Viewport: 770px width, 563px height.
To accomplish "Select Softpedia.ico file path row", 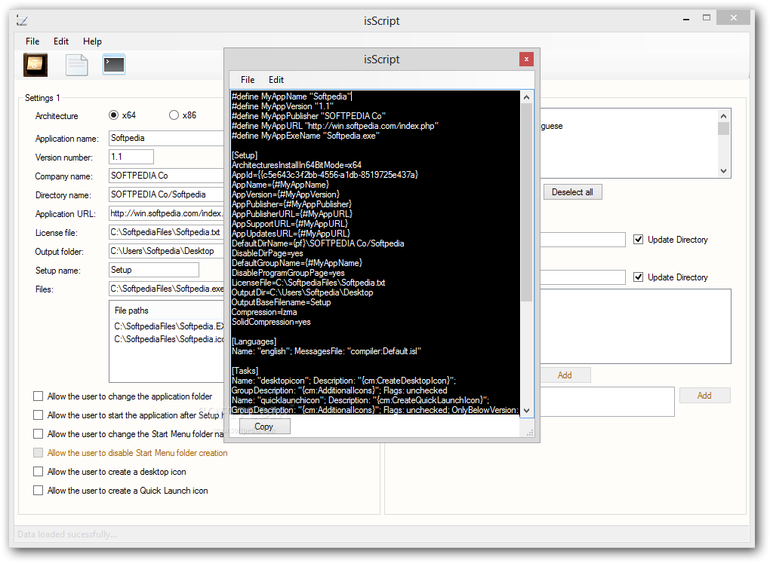I will click(168, 339).
